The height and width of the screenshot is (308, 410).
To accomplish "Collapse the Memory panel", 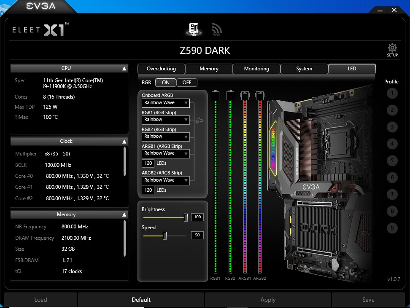I will tap(124, 214).
